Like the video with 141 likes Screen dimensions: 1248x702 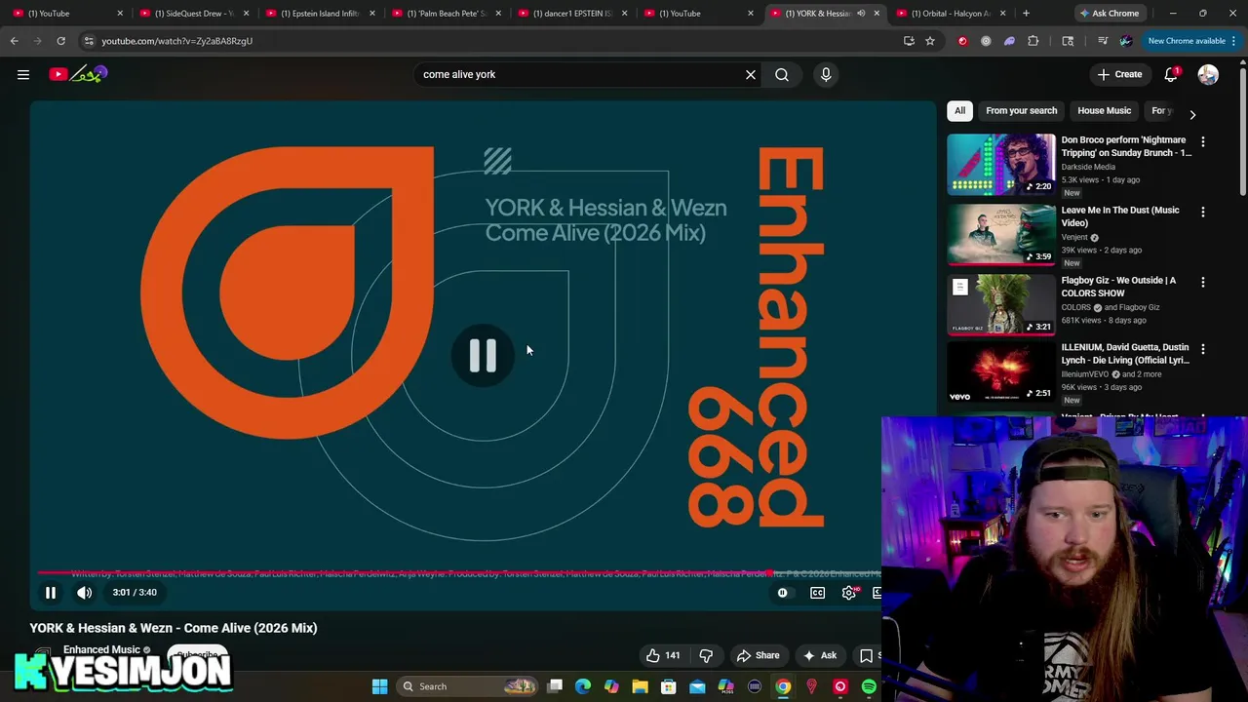coord(664,655)
